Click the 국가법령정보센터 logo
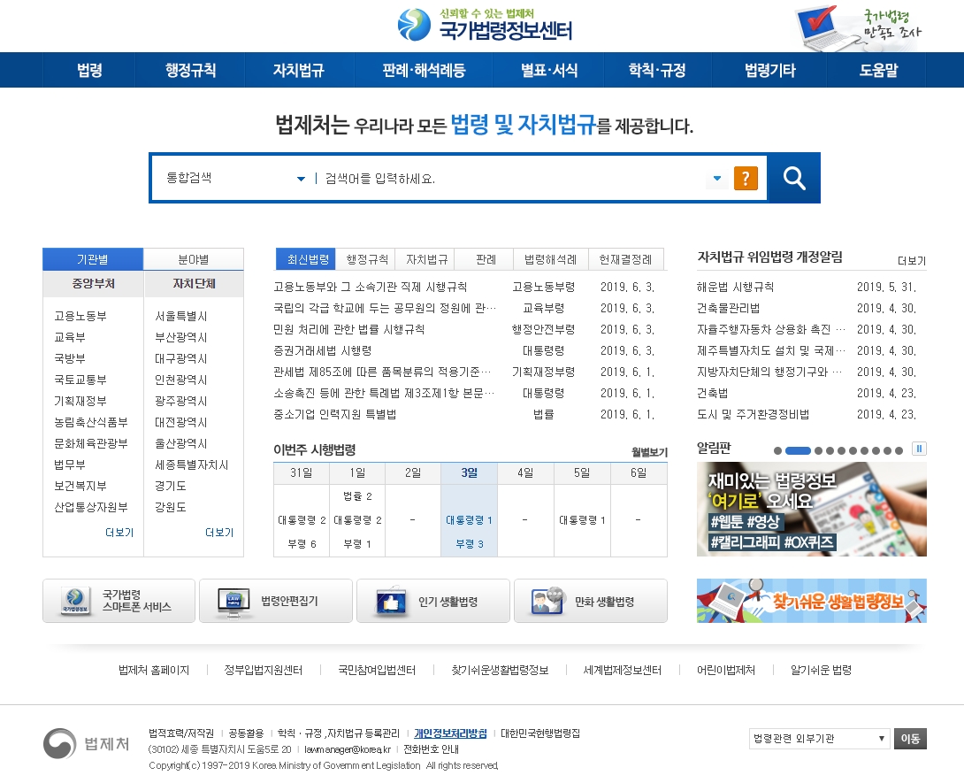The image size is (964, 783). tap(485, 25)
